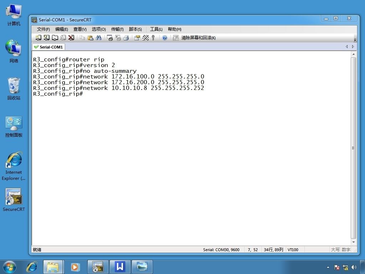The height and width of the screenshot is (274, 365).
Task: Click the Print Screen toolbar icon
Action: pyautogui.click(x=110, y=38)
